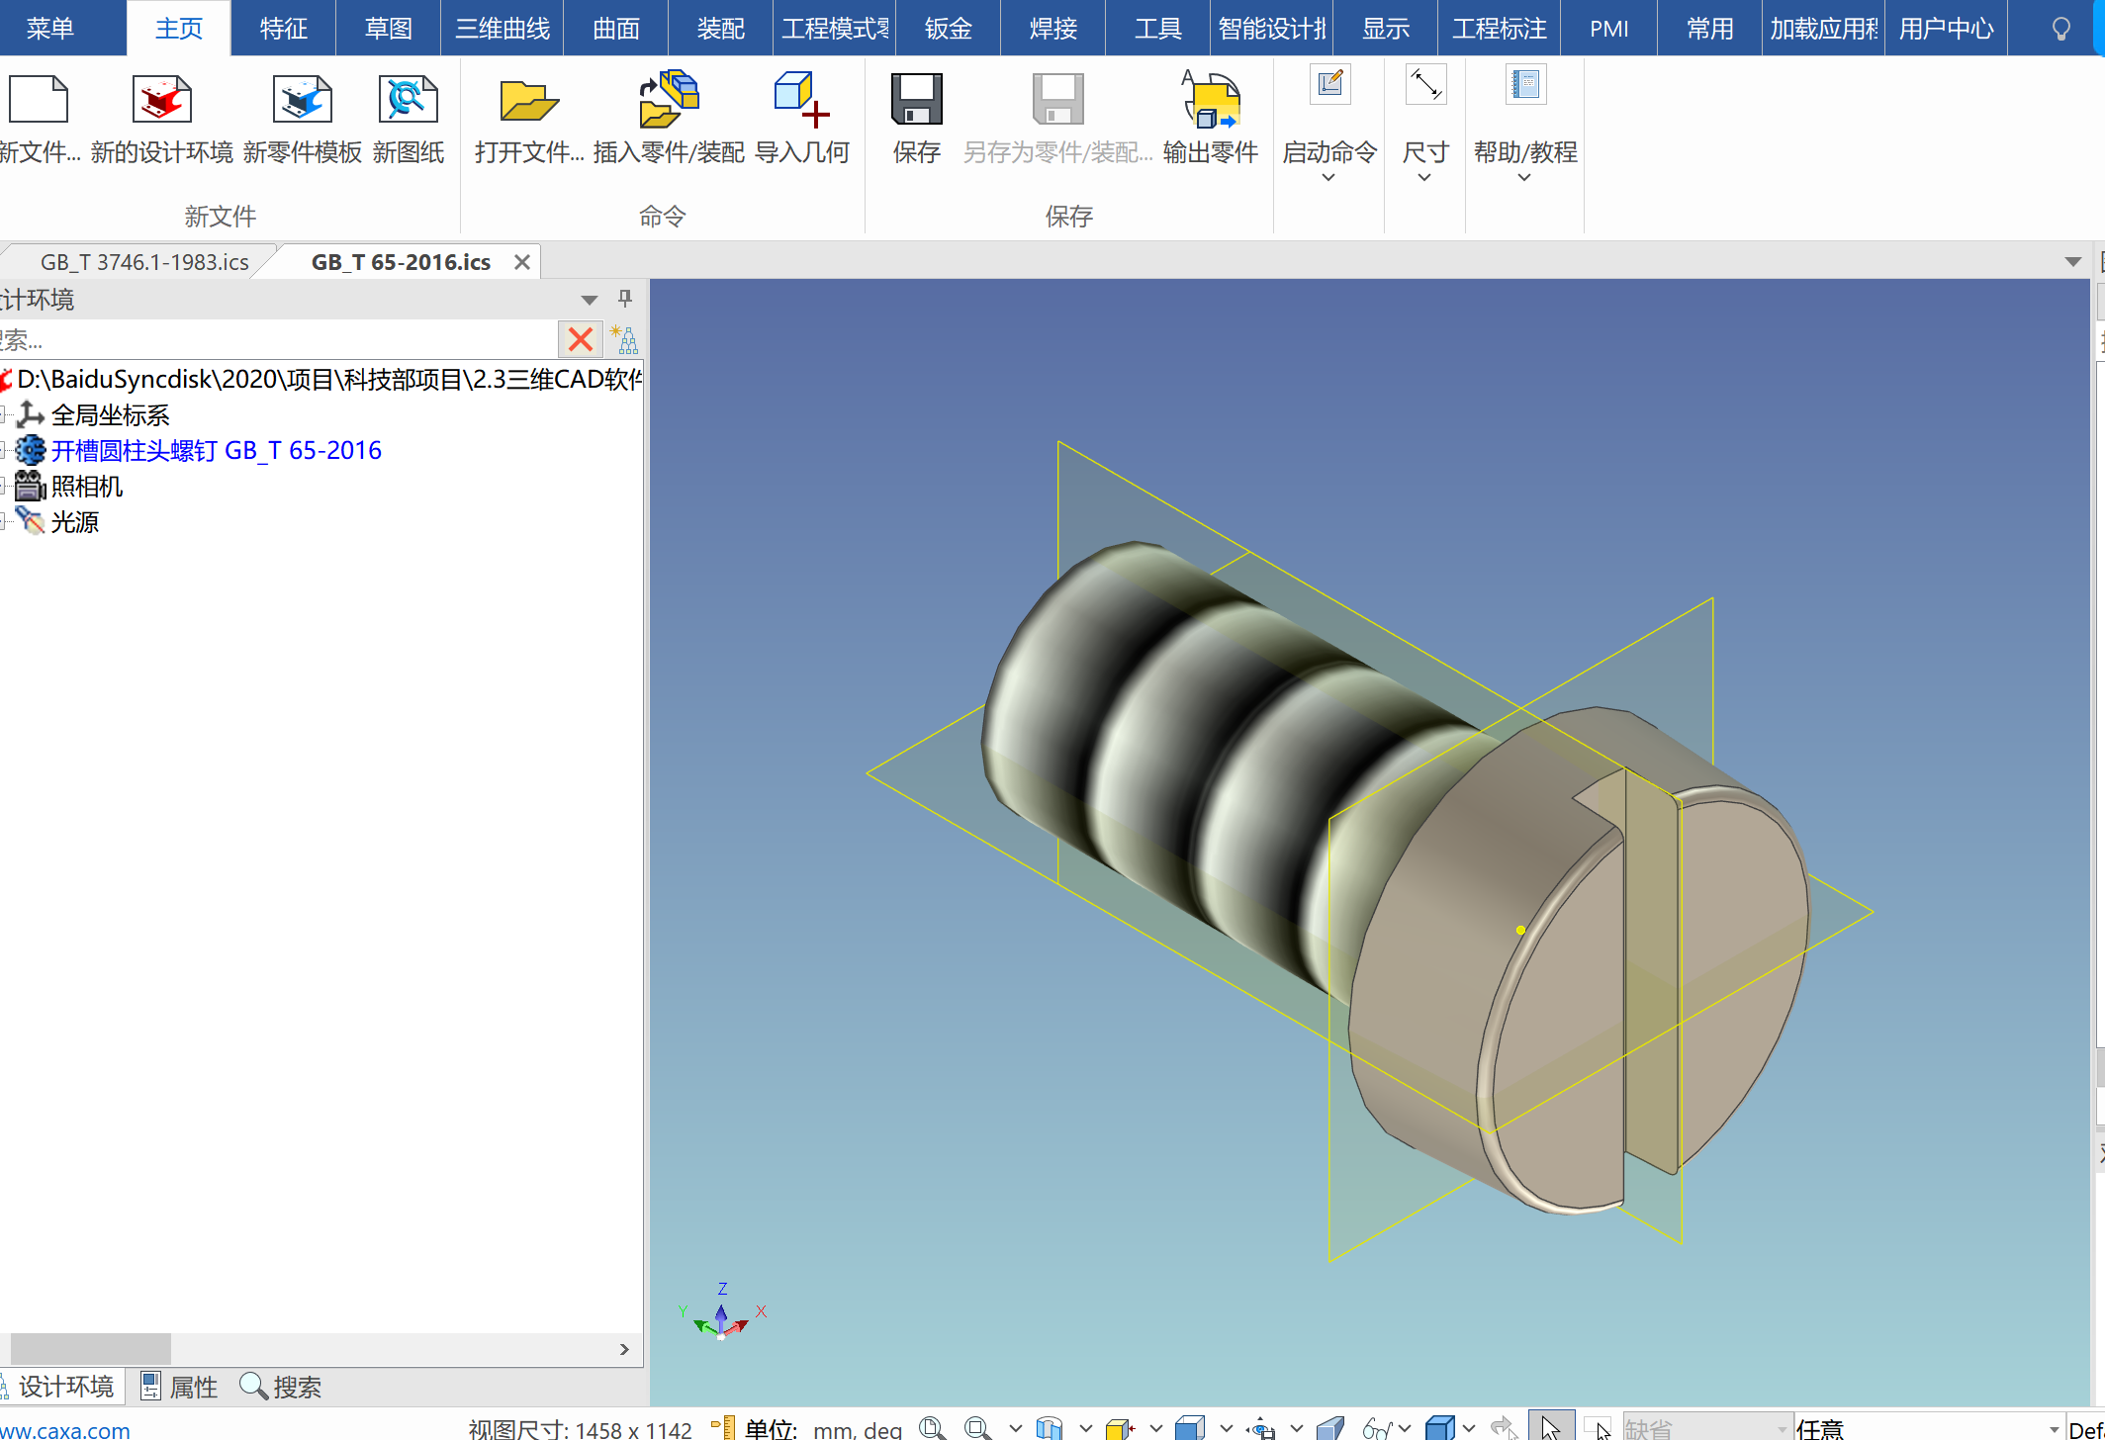The width and height of the screenshot is (2105, 1440).
Task: Open the 任意 combo box in status bar
Action: tap(2054, 1429)
